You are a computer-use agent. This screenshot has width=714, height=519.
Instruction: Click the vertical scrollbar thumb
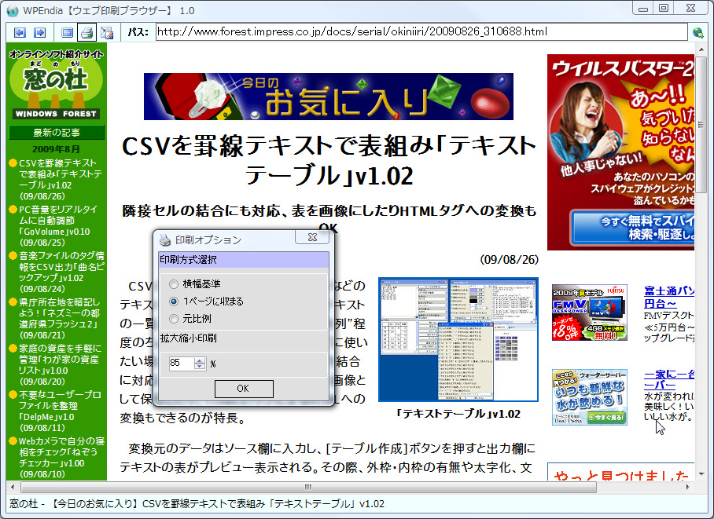pos(701,124)
